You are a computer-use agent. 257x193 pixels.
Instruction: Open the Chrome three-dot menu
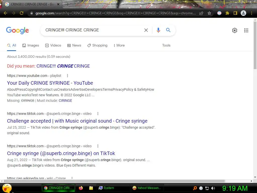[251, 13]
